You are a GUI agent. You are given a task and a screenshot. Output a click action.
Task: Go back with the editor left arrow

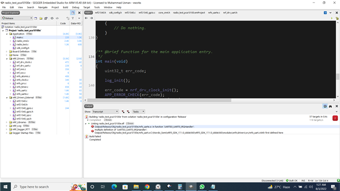tap(86, 18)
